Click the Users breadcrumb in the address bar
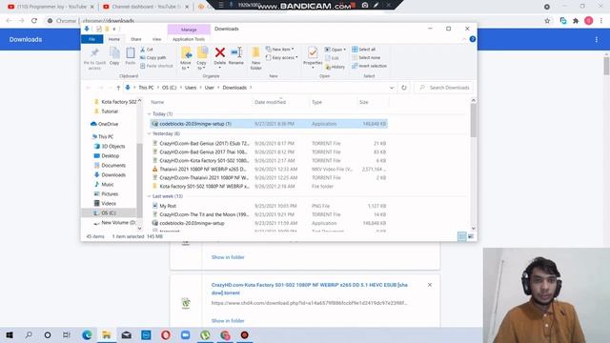 pos(191,88)
